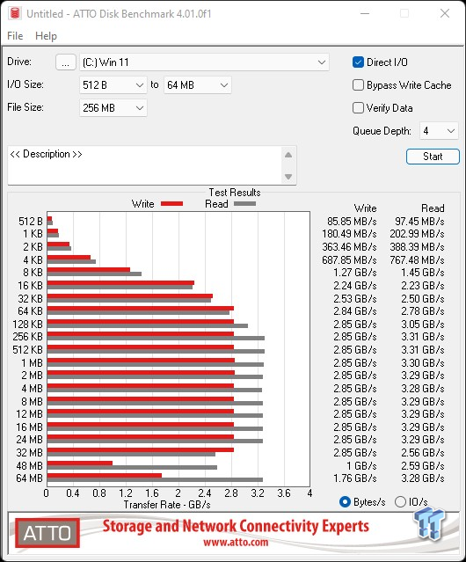466x562 pixels.
Task: Click the gray Read legend swatch
Action: point(244,203)
